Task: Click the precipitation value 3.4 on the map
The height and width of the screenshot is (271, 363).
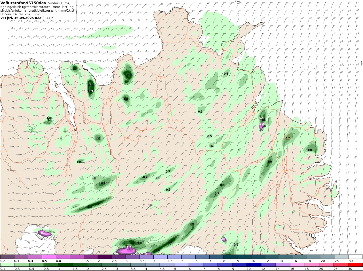Action: pyautogui.click(x=91, y=85)
